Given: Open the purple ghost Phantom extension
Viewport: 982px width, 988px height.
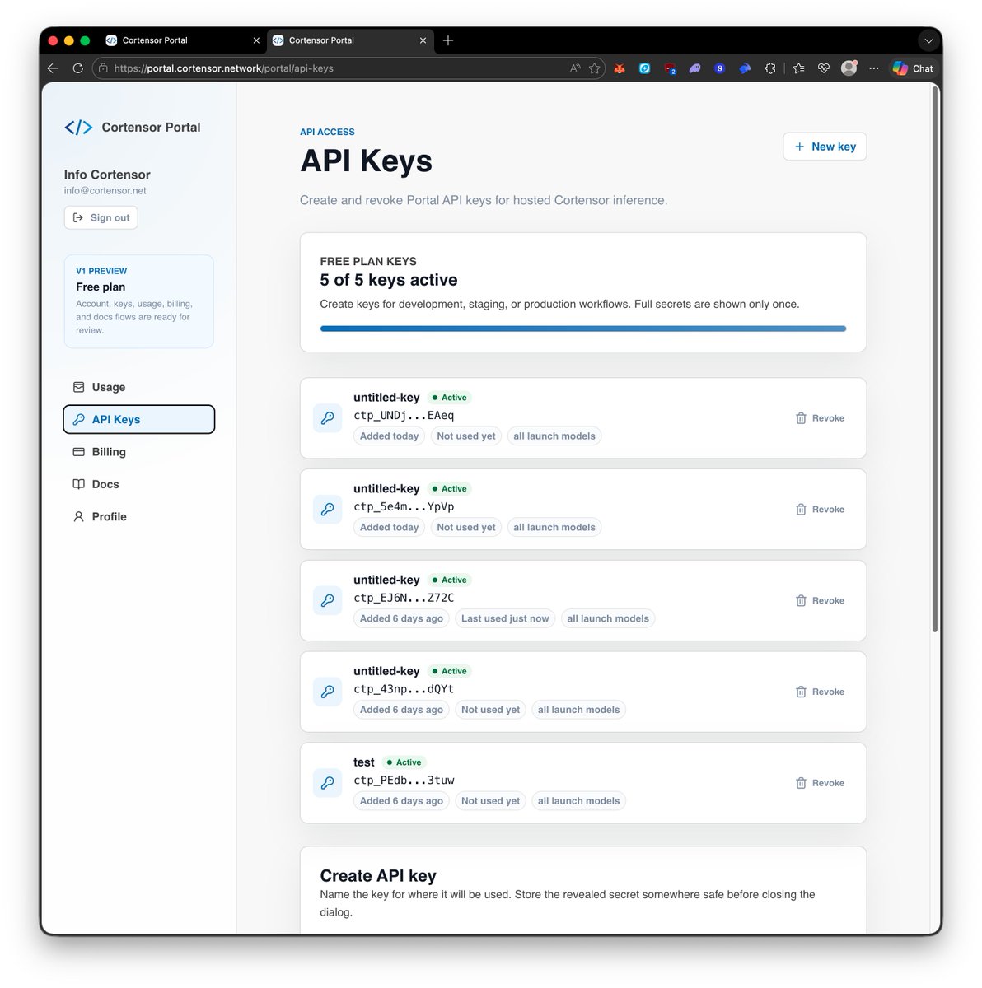Looking at the screenshot, I should point(694,68).
